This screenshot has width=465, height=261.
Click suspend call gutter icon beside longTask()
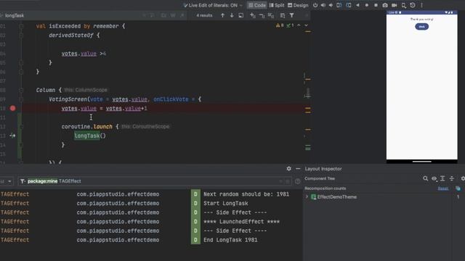(x=12, y=136)
